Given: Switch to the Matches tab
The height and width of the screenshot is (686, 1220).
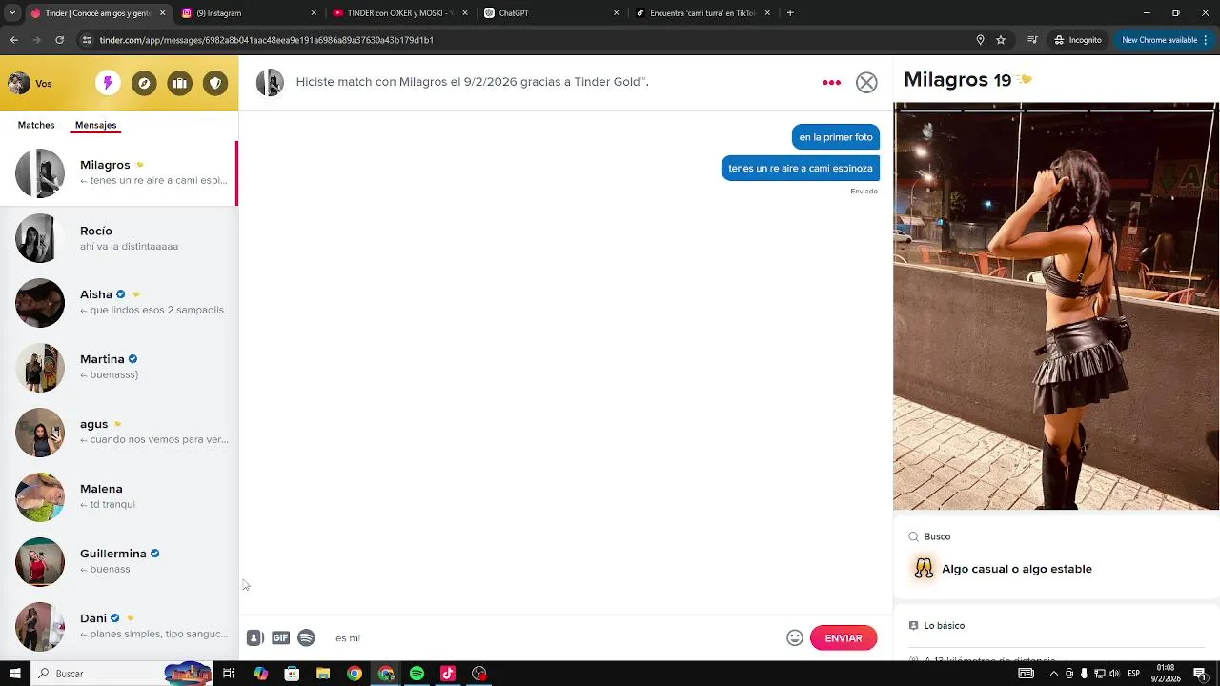Looking at the screenshot, I should coord(36,125).
